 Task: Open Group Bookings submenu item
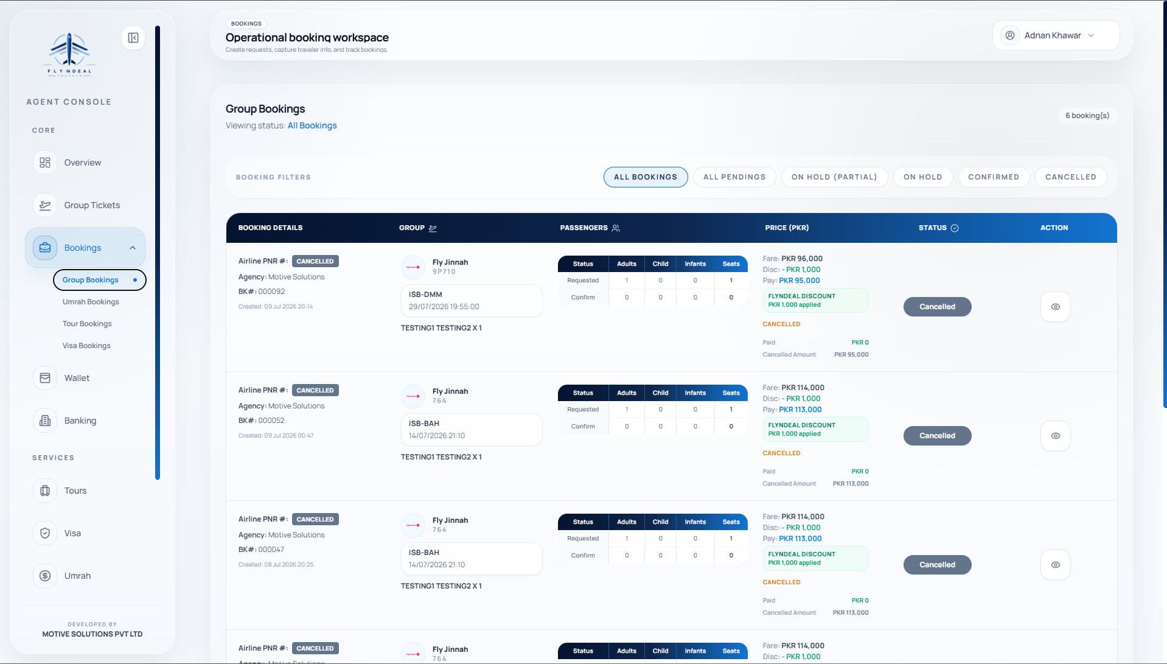tap(100, 280)
